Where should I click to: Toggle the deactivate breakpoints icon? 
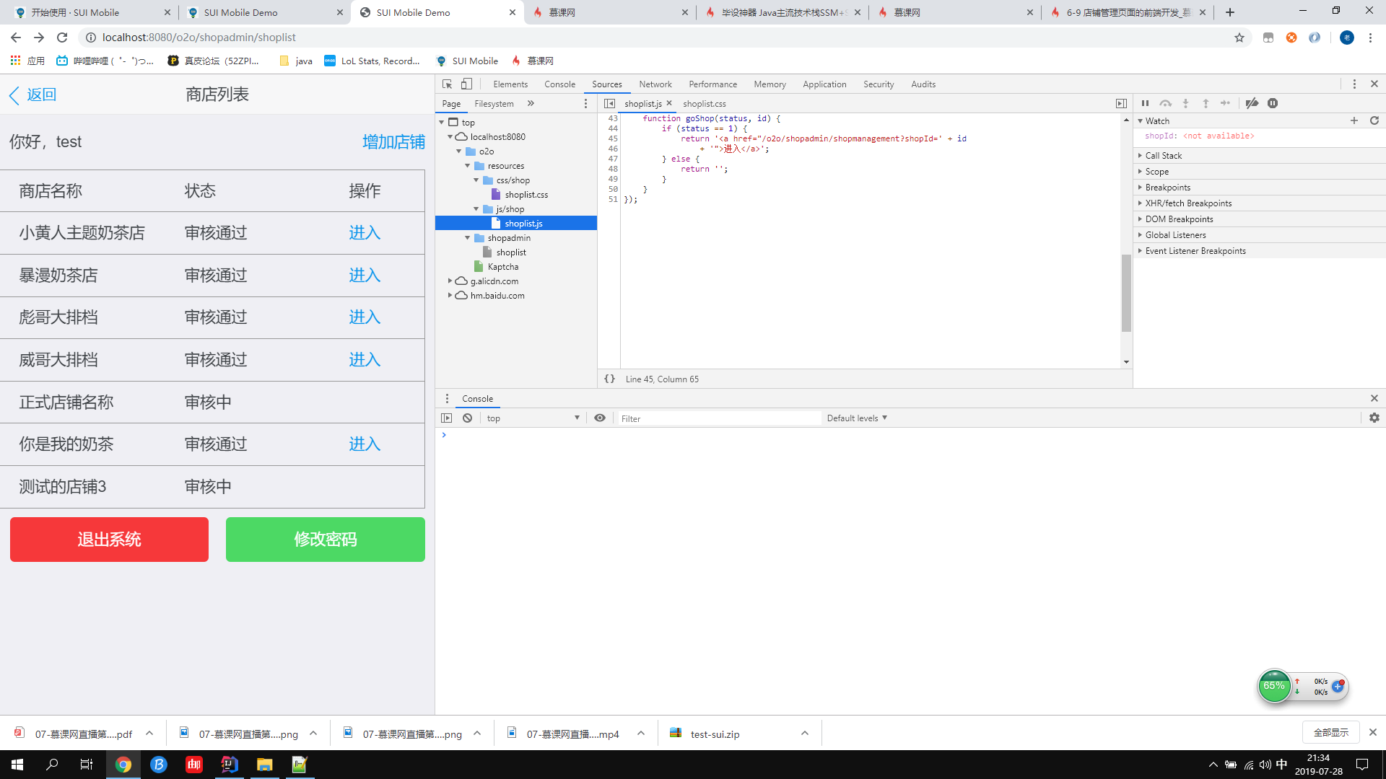[x=1252, y=102]
